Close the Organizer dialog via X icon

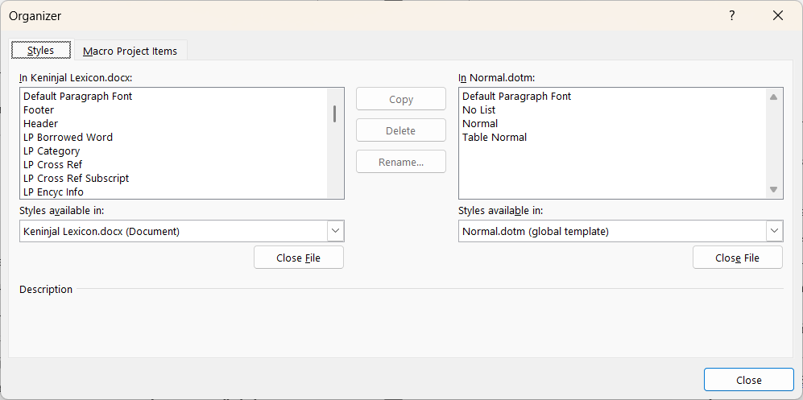(x=777, y=15)
